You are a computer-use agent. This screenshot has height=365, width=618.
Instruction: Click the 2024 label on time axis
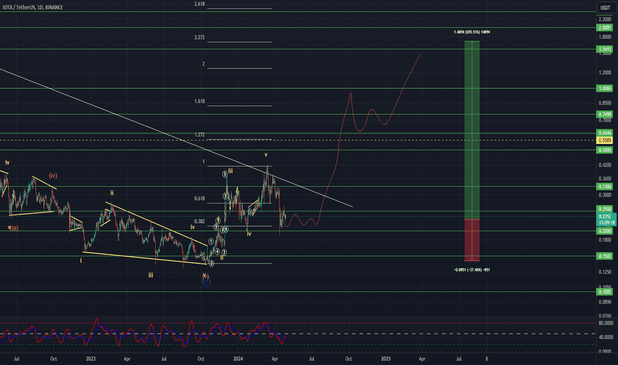click(x=238, y=358)
